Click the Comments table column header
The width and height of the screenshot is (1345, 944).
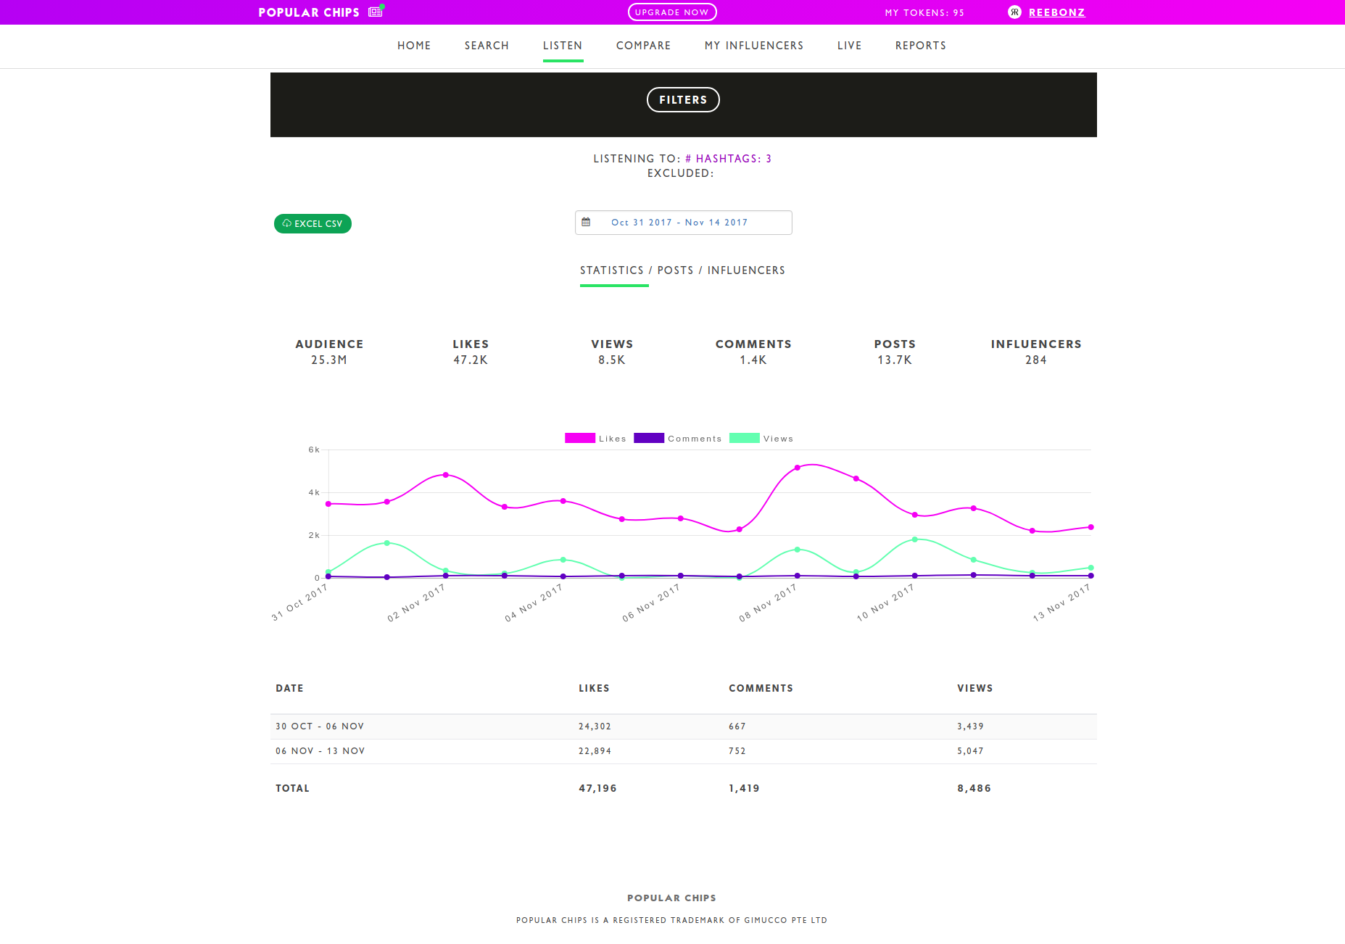(761, 688)
